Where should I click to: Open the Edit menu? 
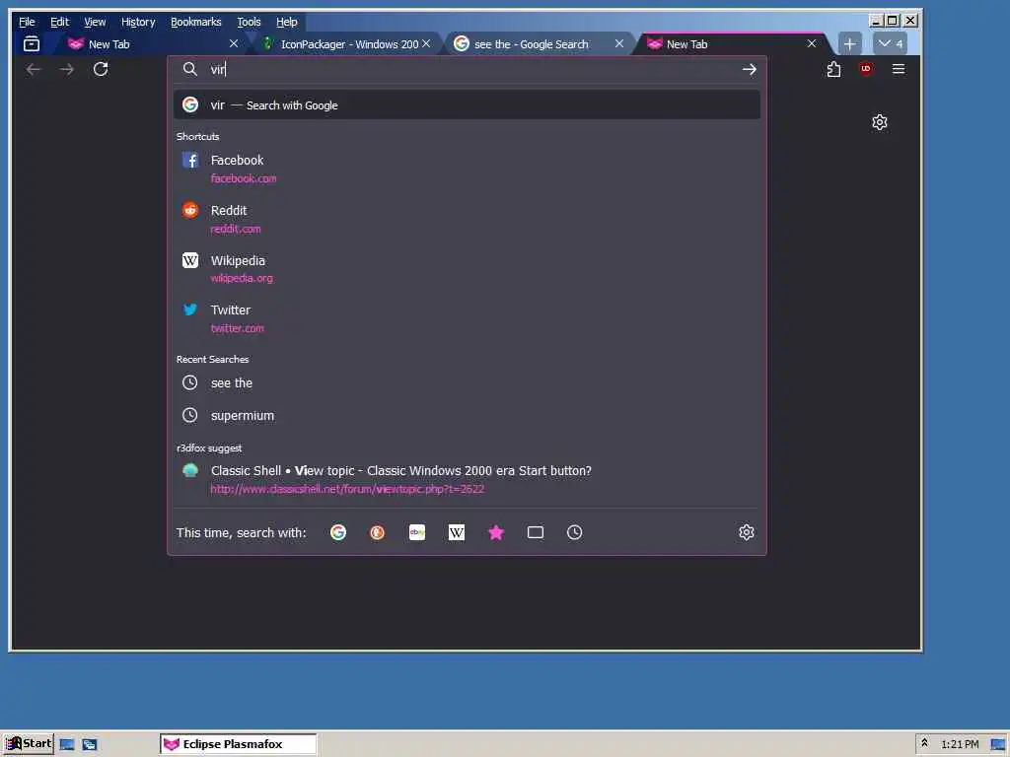click(x=59, y=22)
